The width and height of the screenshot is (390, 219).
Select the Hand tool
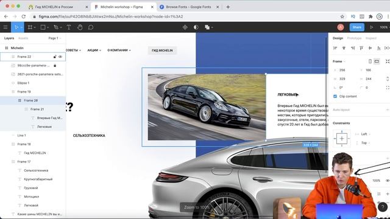tap(80, 27)
